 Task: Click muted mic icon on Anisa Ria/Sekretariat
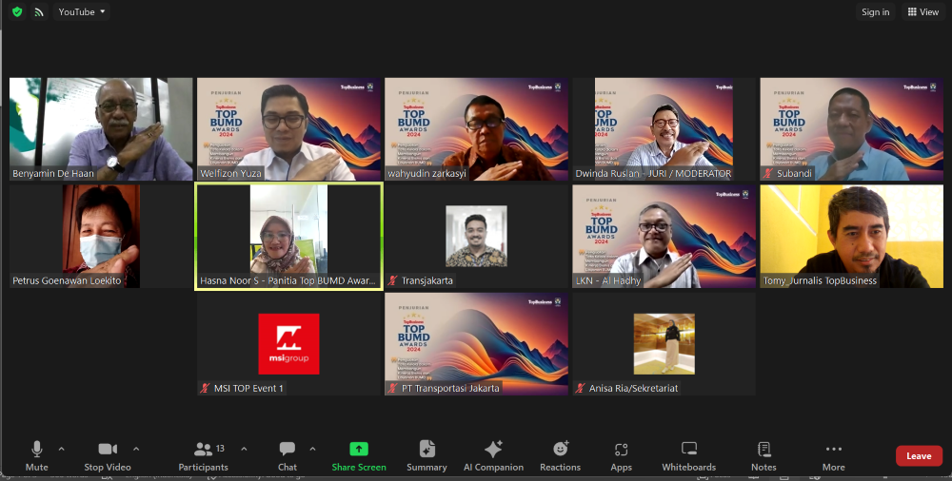pyautogui.click(x=581, y=388)
